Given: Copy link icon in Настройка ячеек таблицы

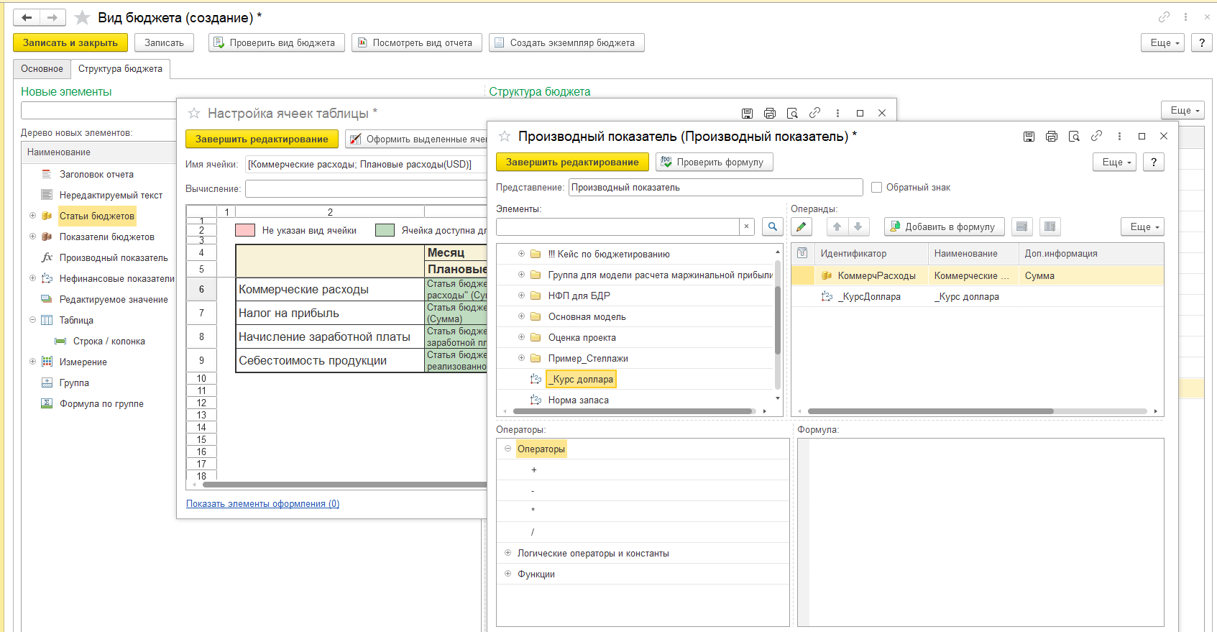Looking at the screenshot, I should (814, 114).
